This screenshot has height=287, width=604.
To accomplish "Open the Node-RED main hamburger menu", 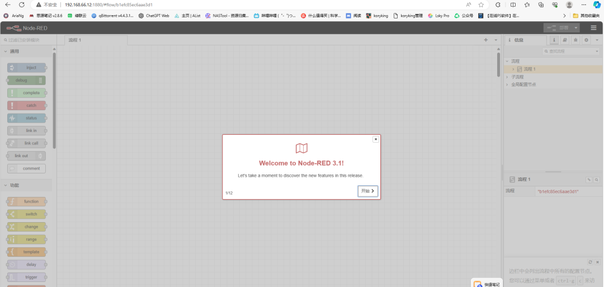I will [593, 28].
